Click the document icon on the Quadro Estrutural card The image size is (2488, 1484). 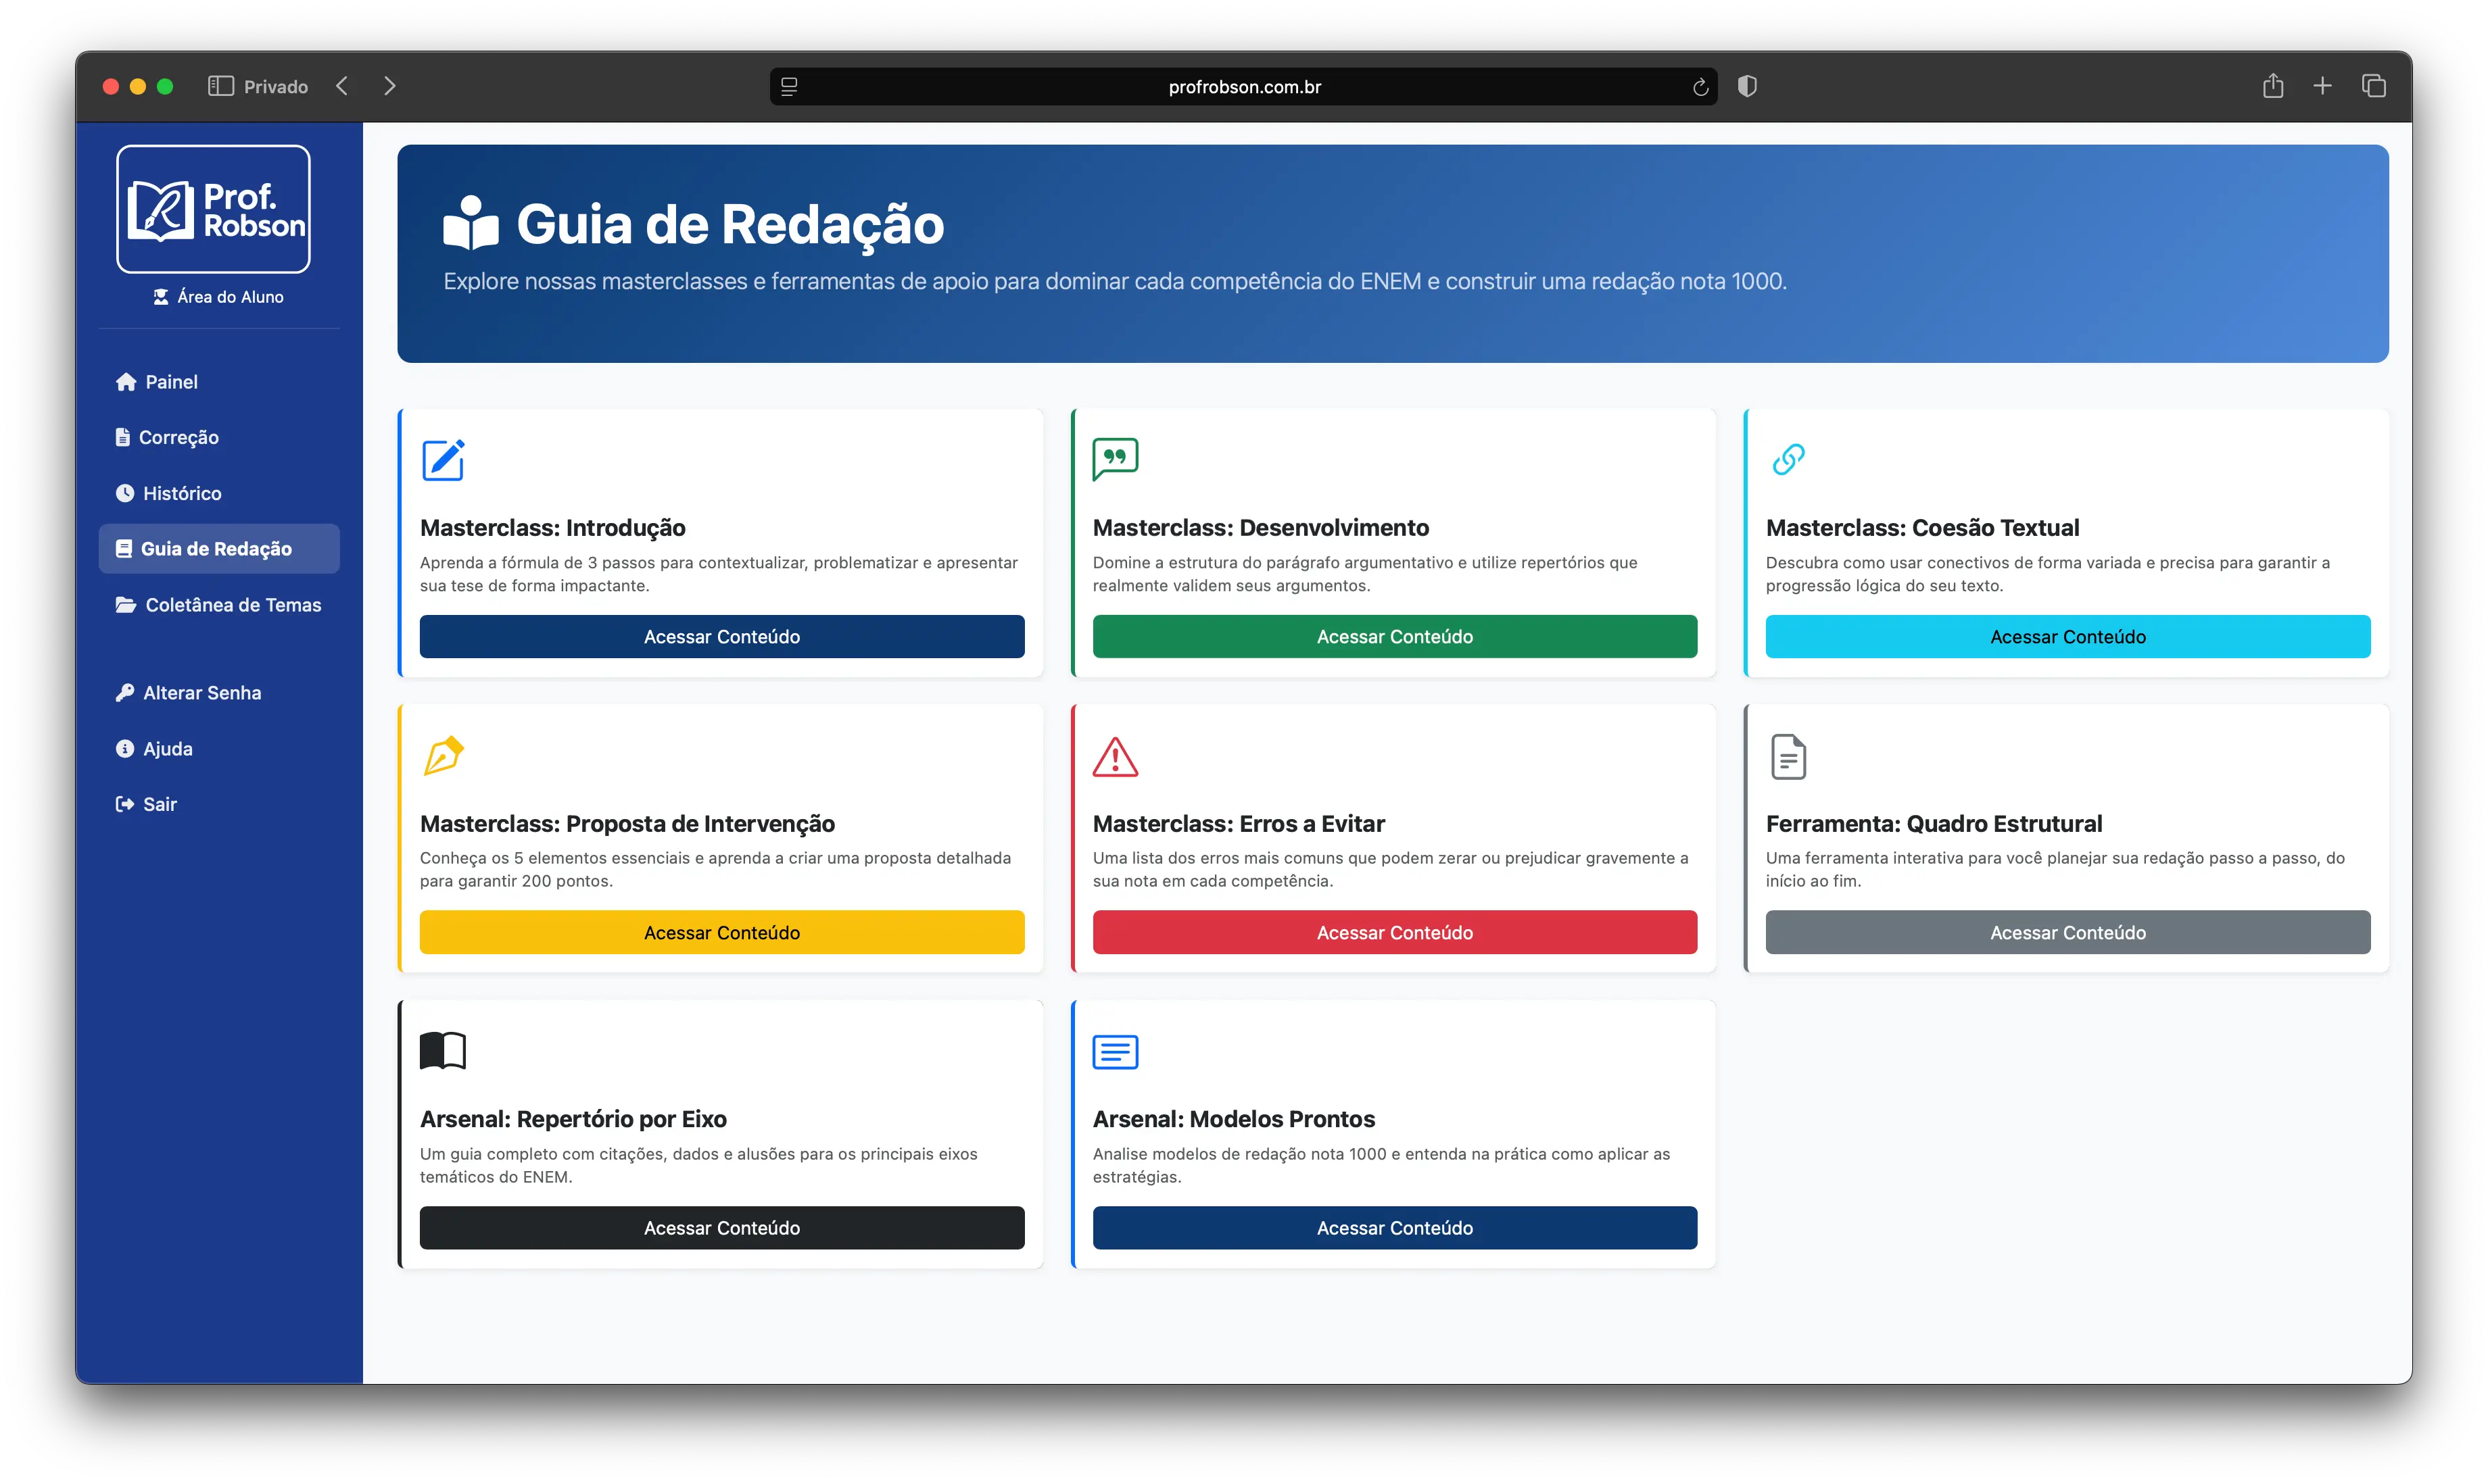(x=1789, y=757)
